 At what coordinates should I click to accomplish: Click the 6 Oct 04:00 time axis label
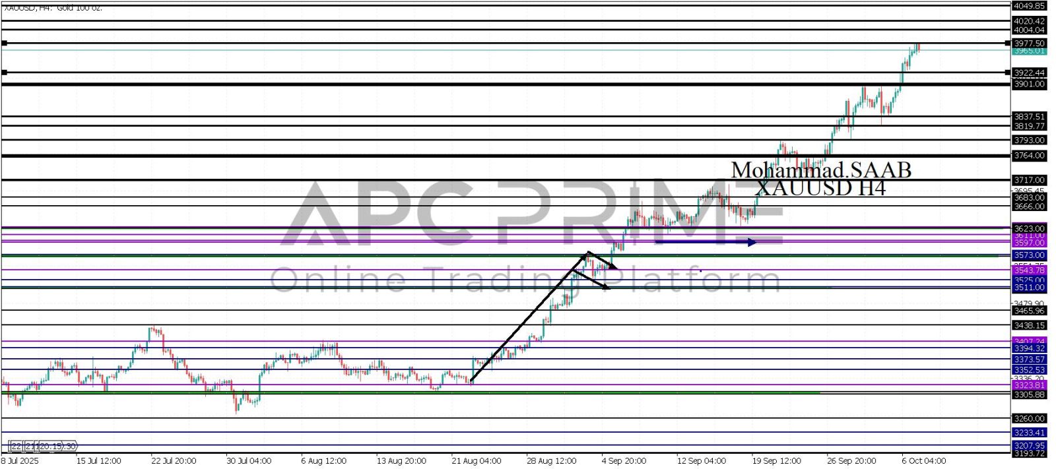coord(924,461)
